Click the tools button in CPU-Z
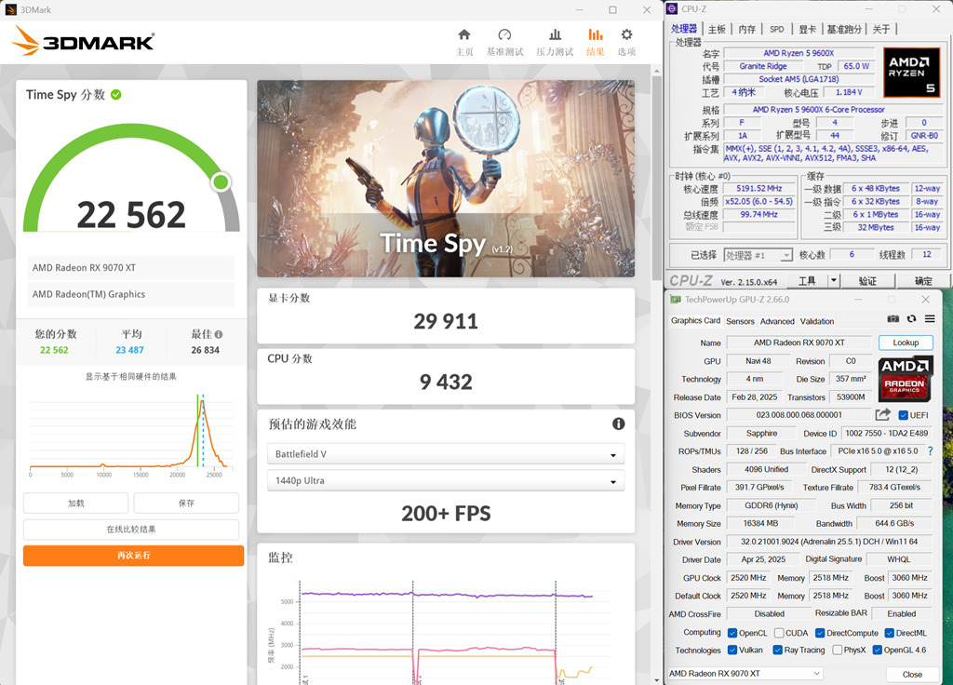This screenshot has height=685, width=953. coord(807,280)
